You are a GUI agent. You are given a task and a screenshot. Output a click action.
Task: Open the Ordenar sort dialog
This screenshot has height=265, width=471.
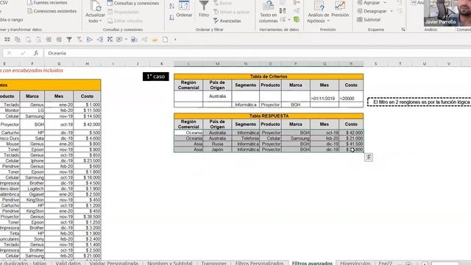tap(184, 9)
